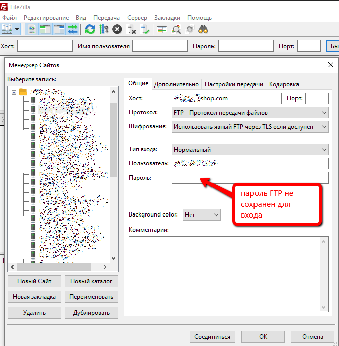Open the Файл menu
339x346 pixels.
coord(9,18)
